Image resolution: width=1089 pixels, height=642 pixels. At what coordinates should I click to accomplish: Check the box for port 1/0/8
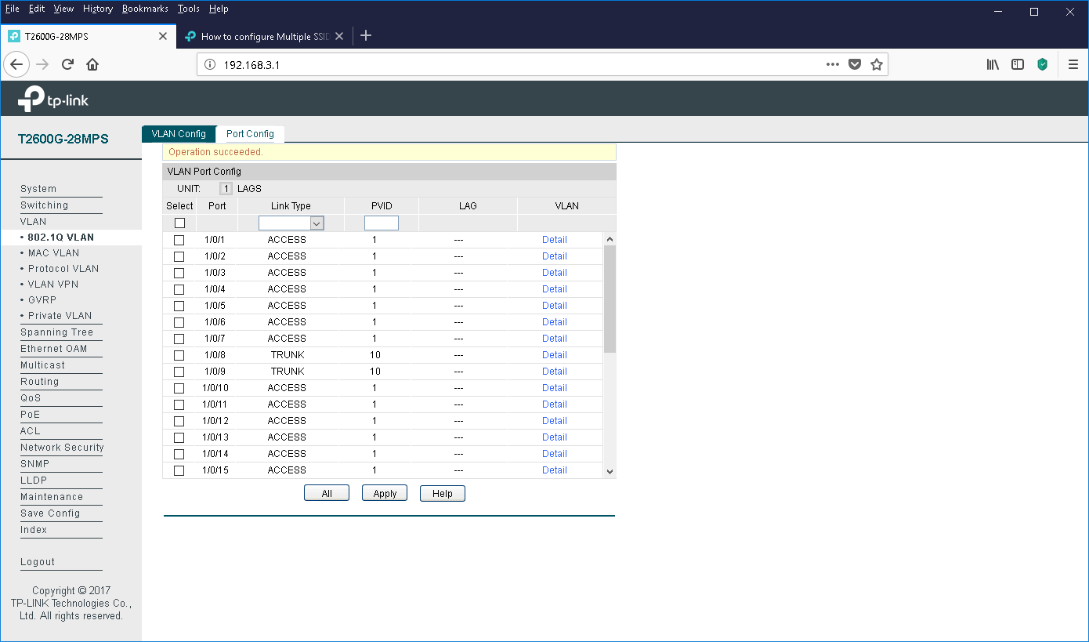click(179, 355)
